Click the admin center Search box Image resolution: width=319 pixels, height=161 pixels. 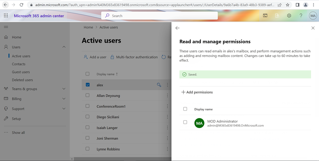coord(160,16)
